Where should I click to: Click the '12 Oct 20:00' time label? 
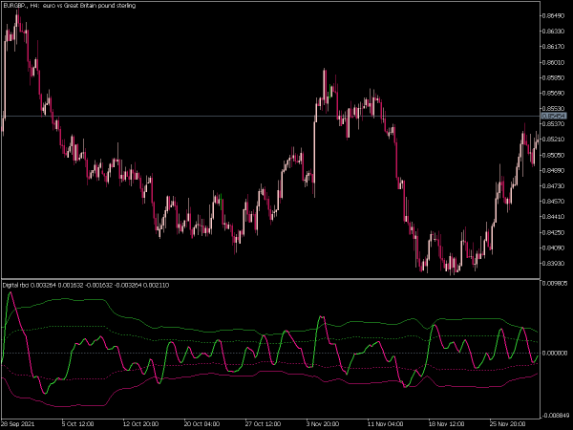(x=140, y=424)
